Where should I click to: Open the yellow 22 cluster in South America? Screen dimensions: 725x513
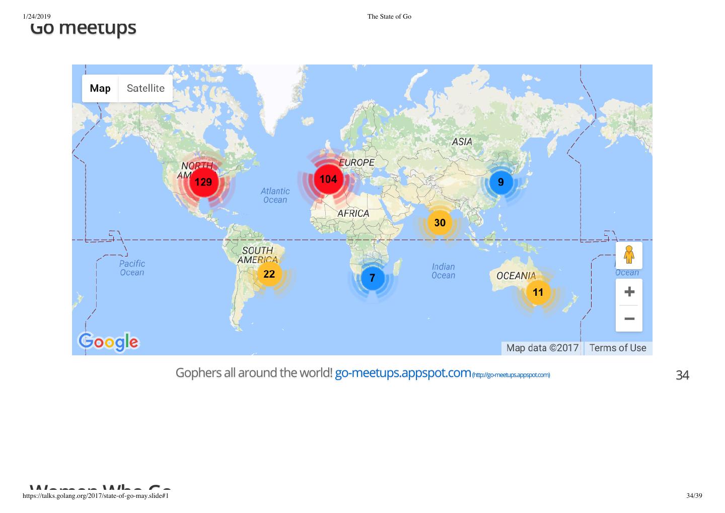coord(269,274)
